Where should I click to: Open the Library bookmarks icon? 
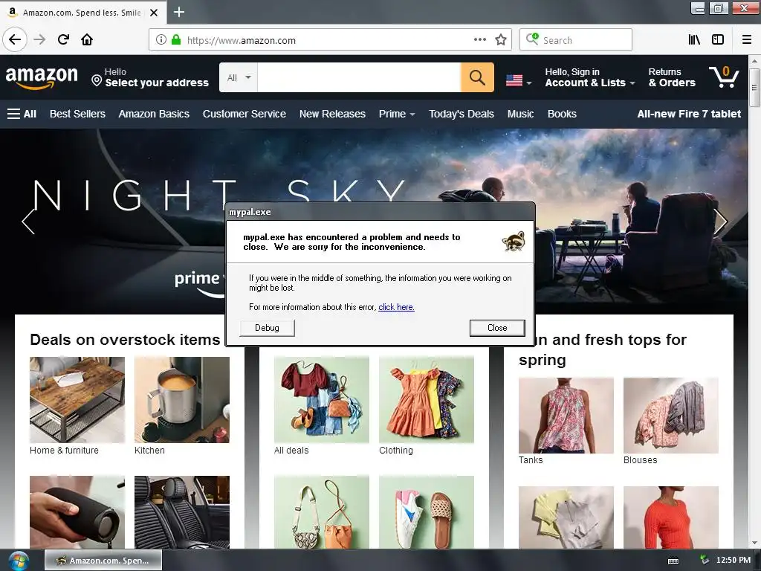pyautogui.click(x=694, y=40)
